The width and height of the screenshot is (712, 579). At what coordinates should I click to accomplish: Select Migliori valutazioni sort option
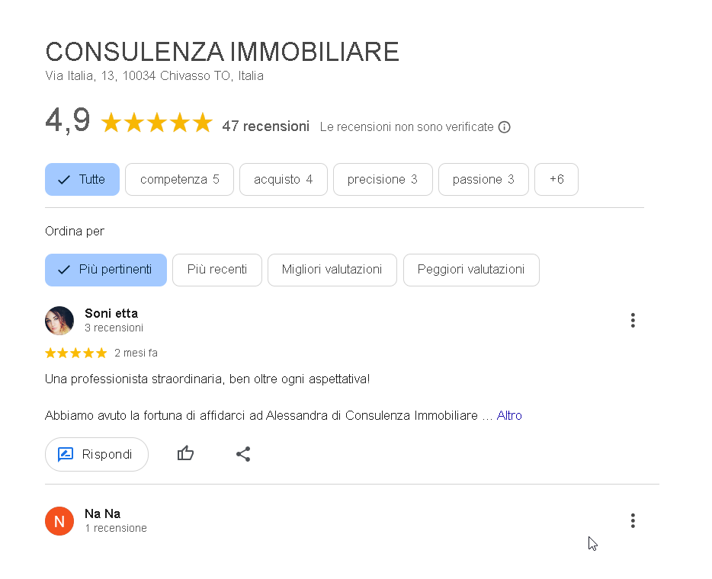click(332, 270)
